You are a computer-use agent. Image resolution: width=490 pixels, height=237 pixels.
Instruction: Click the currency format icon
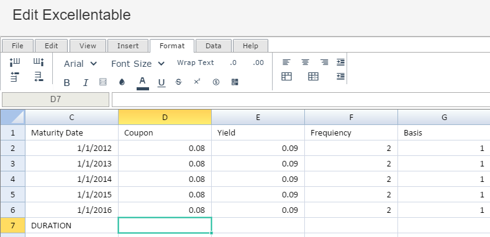[216, 82]
